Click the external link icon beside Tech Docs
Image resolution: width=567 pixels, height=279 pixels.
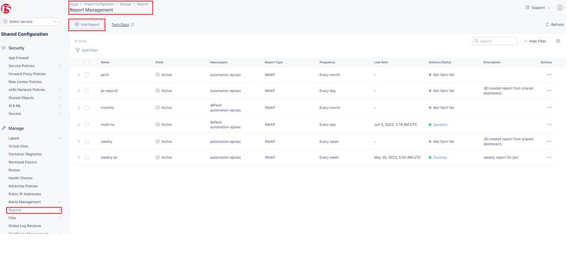click(132, 24)
